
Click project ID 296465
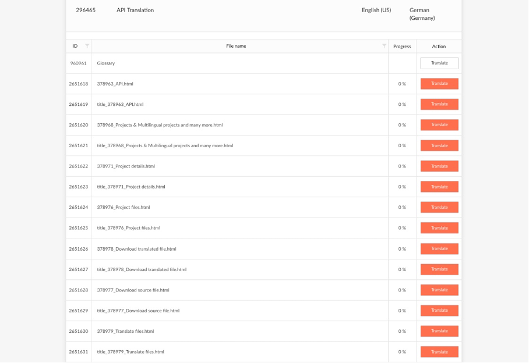pos(86,10)
